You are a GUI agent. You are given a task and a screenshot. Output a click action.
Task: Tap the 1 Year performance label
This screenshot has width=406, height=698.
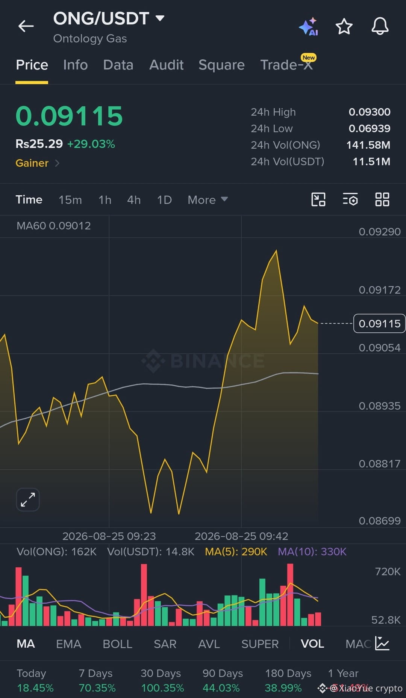click(343, 673)
